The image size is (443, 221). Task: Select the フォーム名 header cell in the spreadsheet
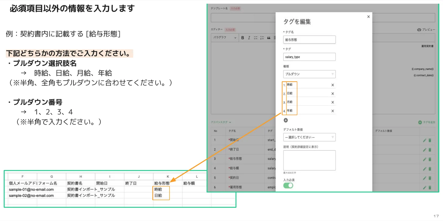coord(51,183)
